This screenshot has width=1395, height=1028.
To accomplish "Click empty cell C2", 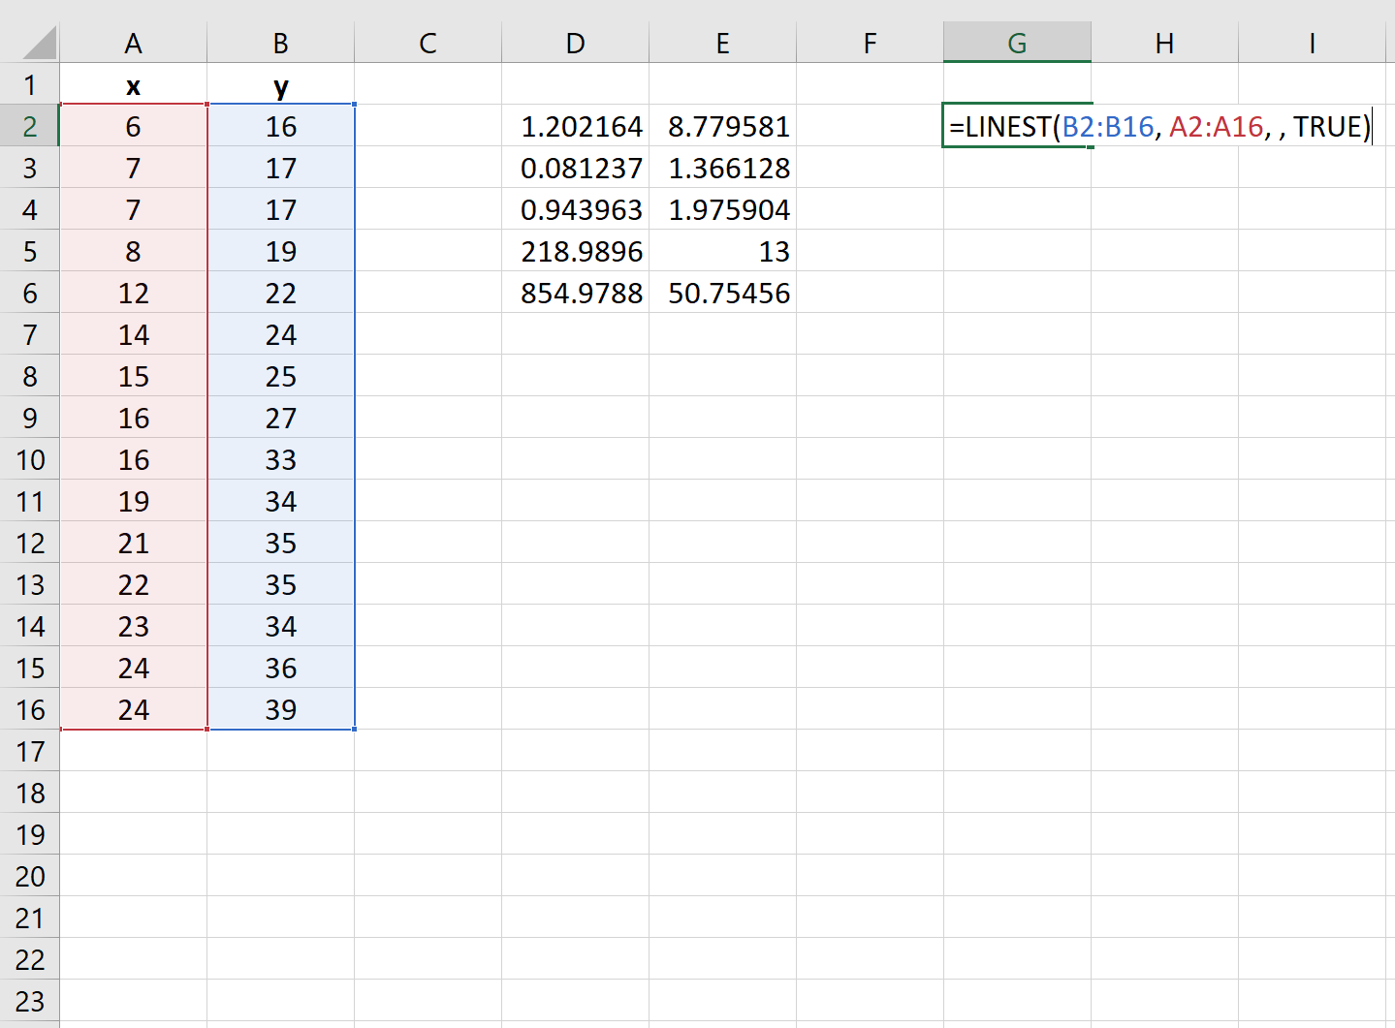I will tap(428, 126).
